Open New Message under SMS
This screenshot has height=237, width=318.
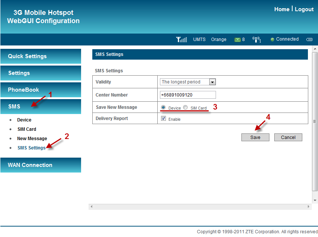[32, 139]
